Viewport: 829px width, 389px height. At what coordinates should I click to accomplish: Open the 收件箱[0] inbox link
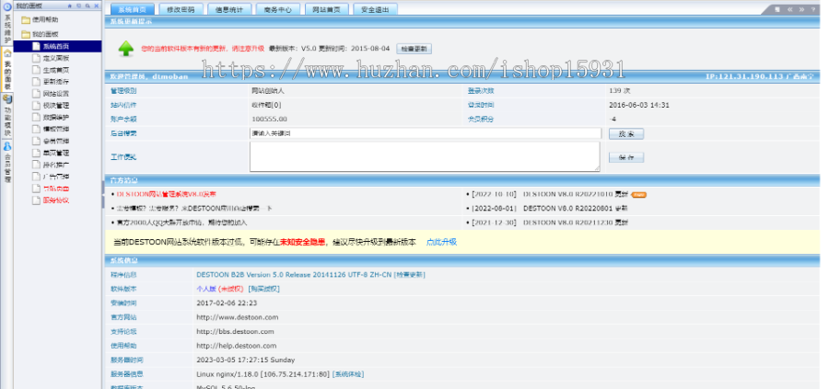click(x=266, y=105)
